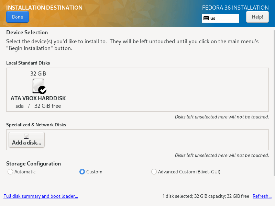Click the "sda / 32 GiB free" text
The height and width of the screenshot is (206, 275).
tap(38, 106)
